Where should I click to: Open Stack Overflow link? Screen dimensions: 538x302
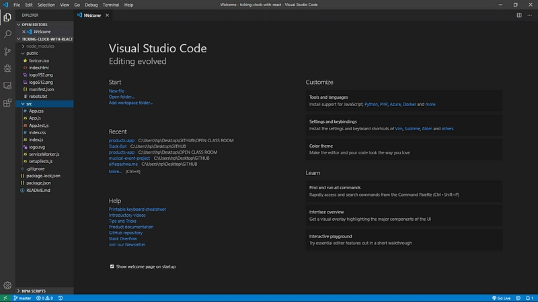123,239
